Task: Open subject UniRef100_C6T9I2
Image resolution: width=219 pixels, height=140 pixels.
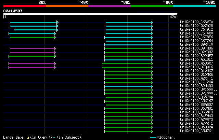Action: [x=196, y=29]
